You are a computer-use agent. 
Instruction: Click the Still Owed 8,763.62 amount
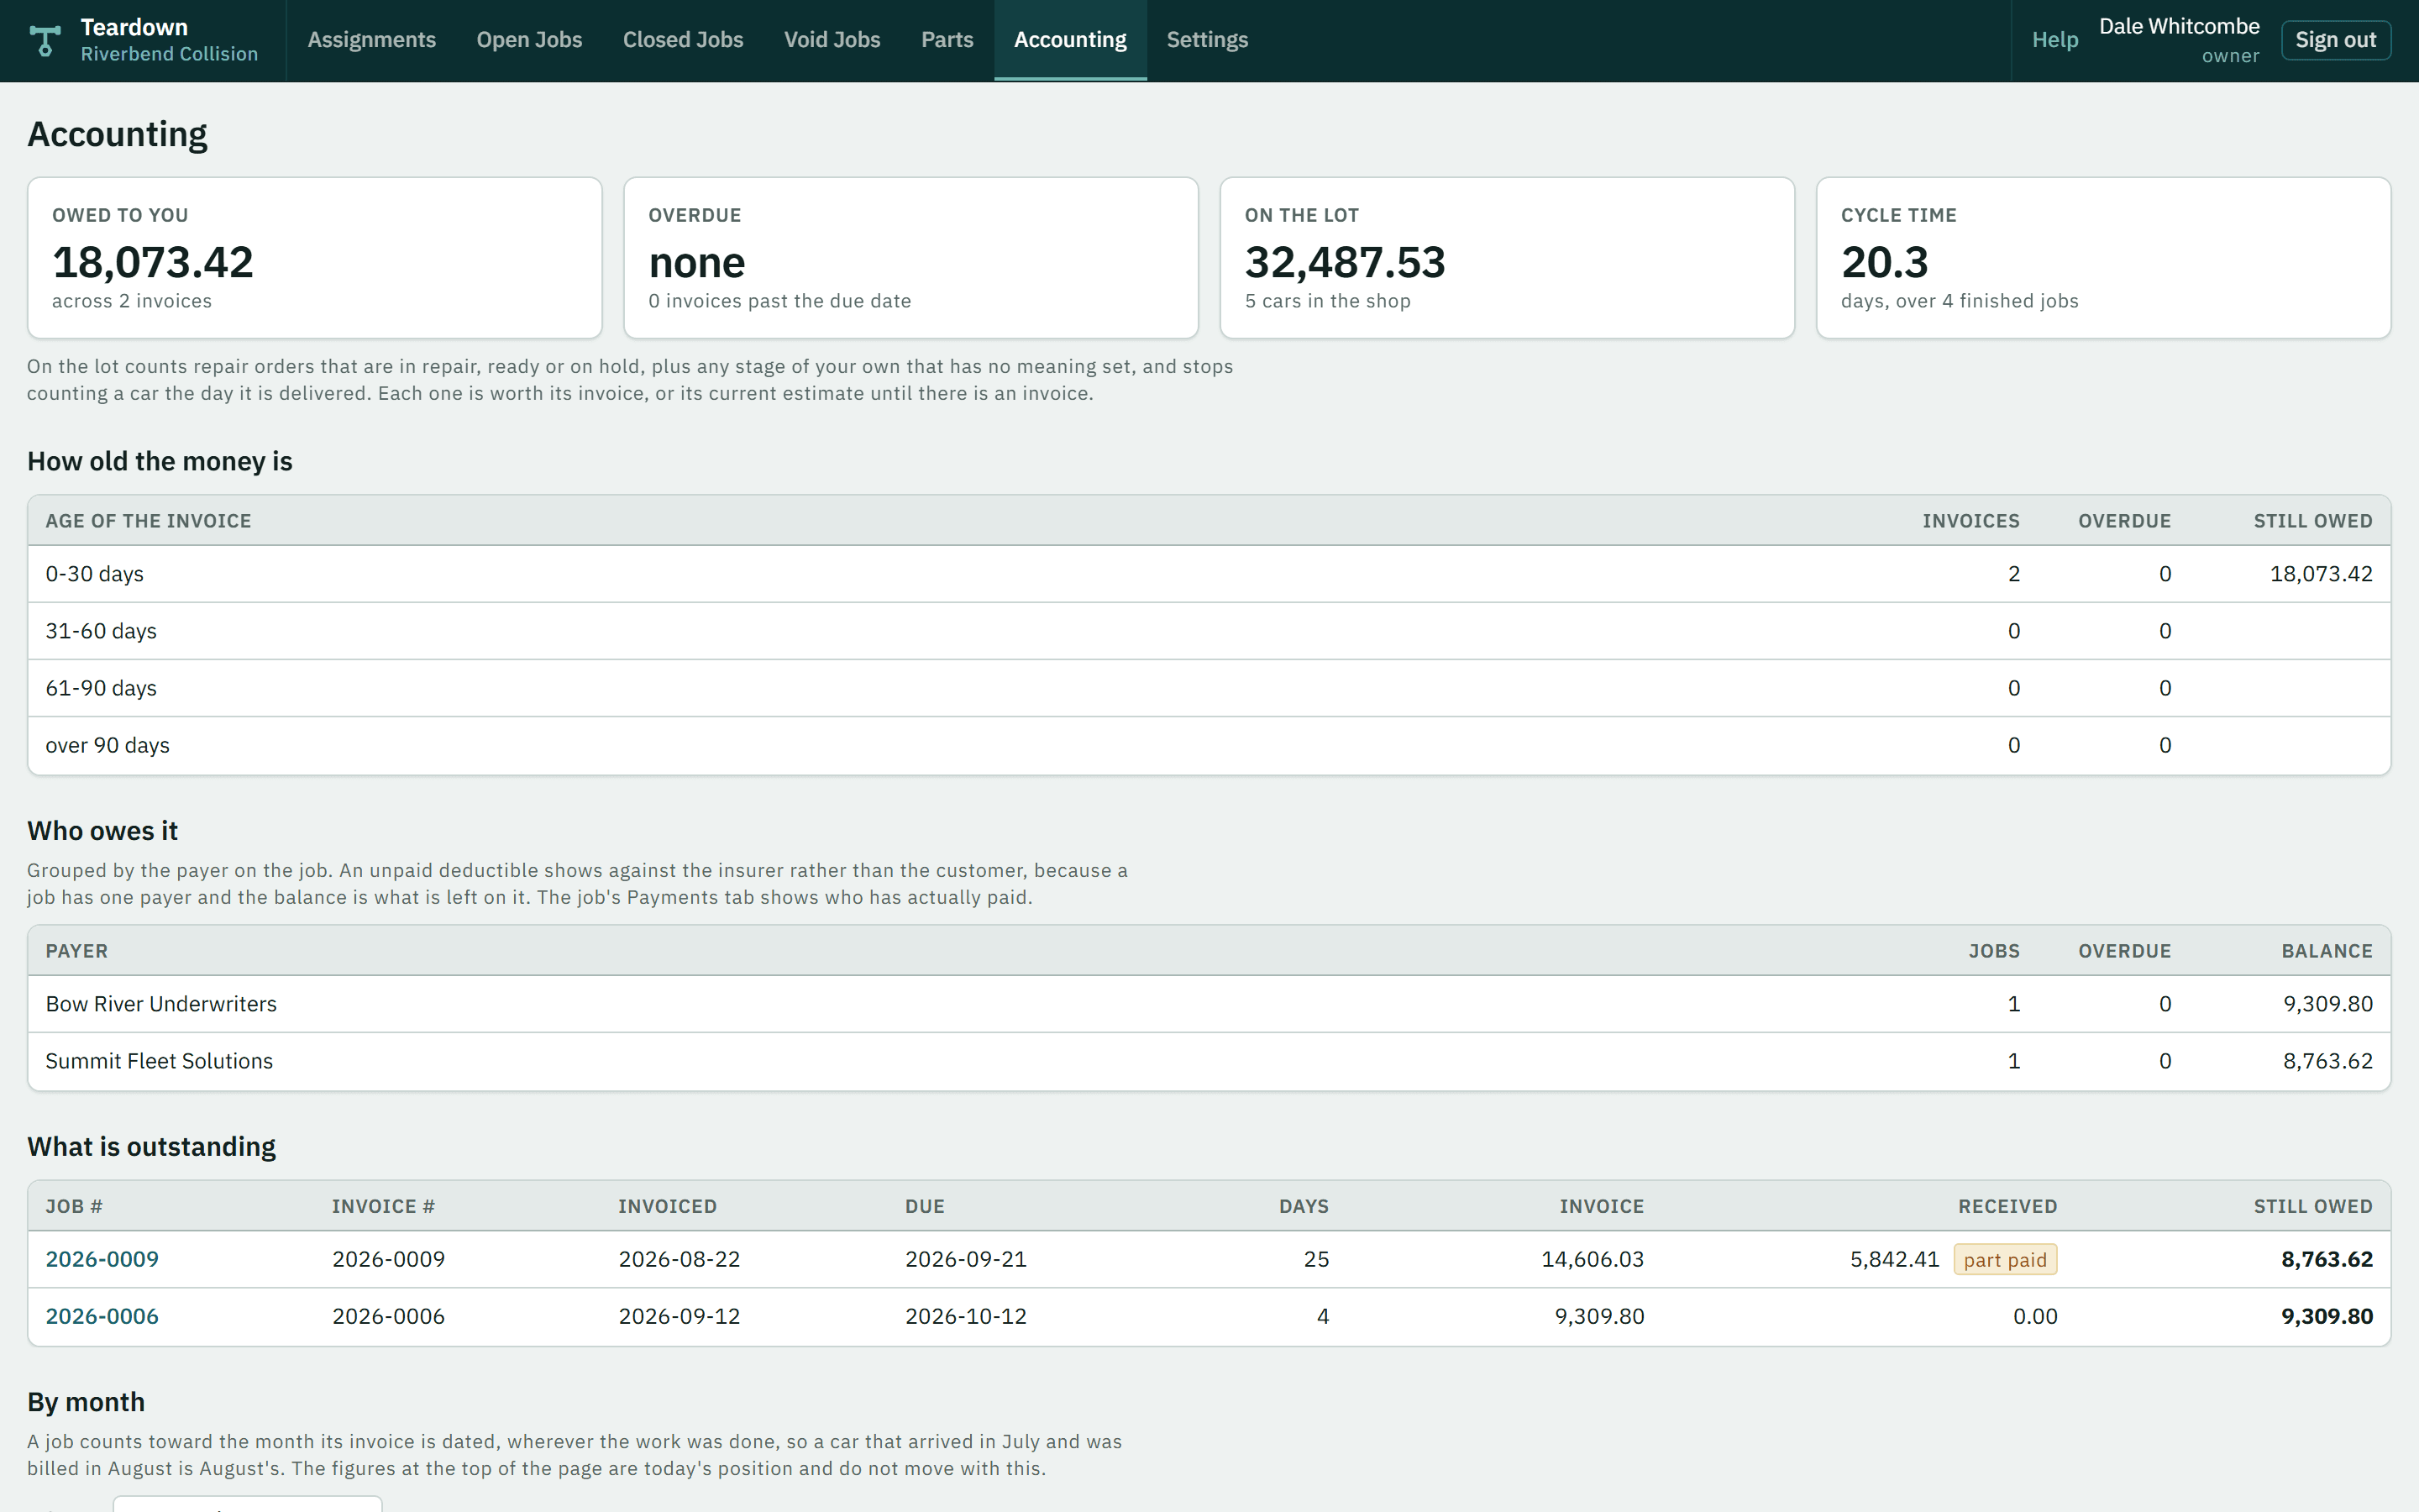click(x=2326, y=1259)
